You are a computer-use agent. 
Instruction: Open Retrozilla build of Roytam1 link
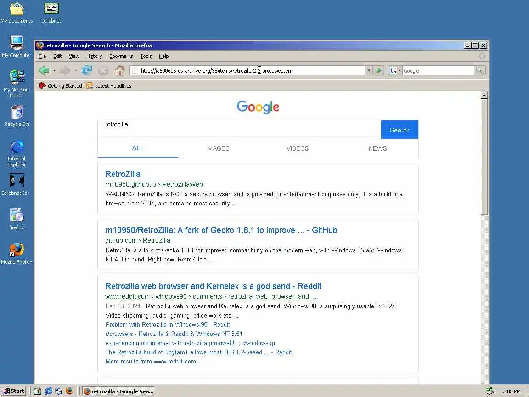pos(198,352)
